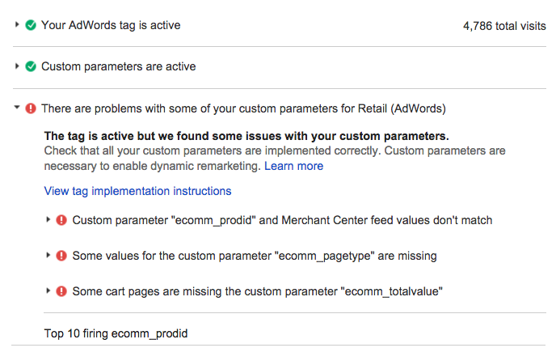Click the 4,786 total visits count
556x352 pixels.
504,26
